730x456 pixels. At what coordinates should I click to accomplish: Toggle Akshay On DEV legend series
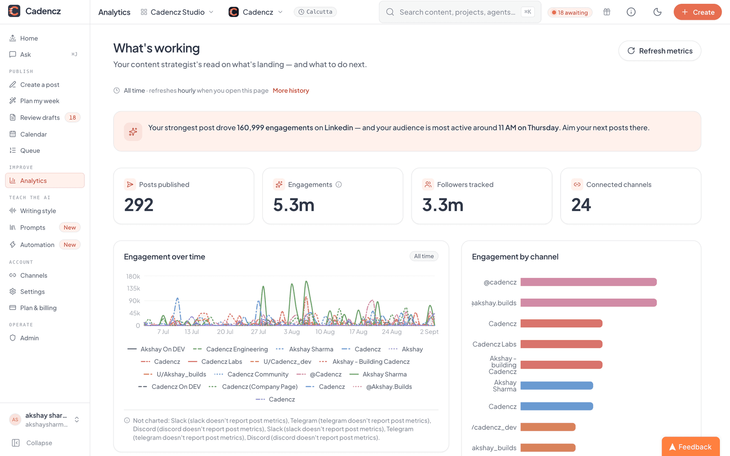[156, 349]
